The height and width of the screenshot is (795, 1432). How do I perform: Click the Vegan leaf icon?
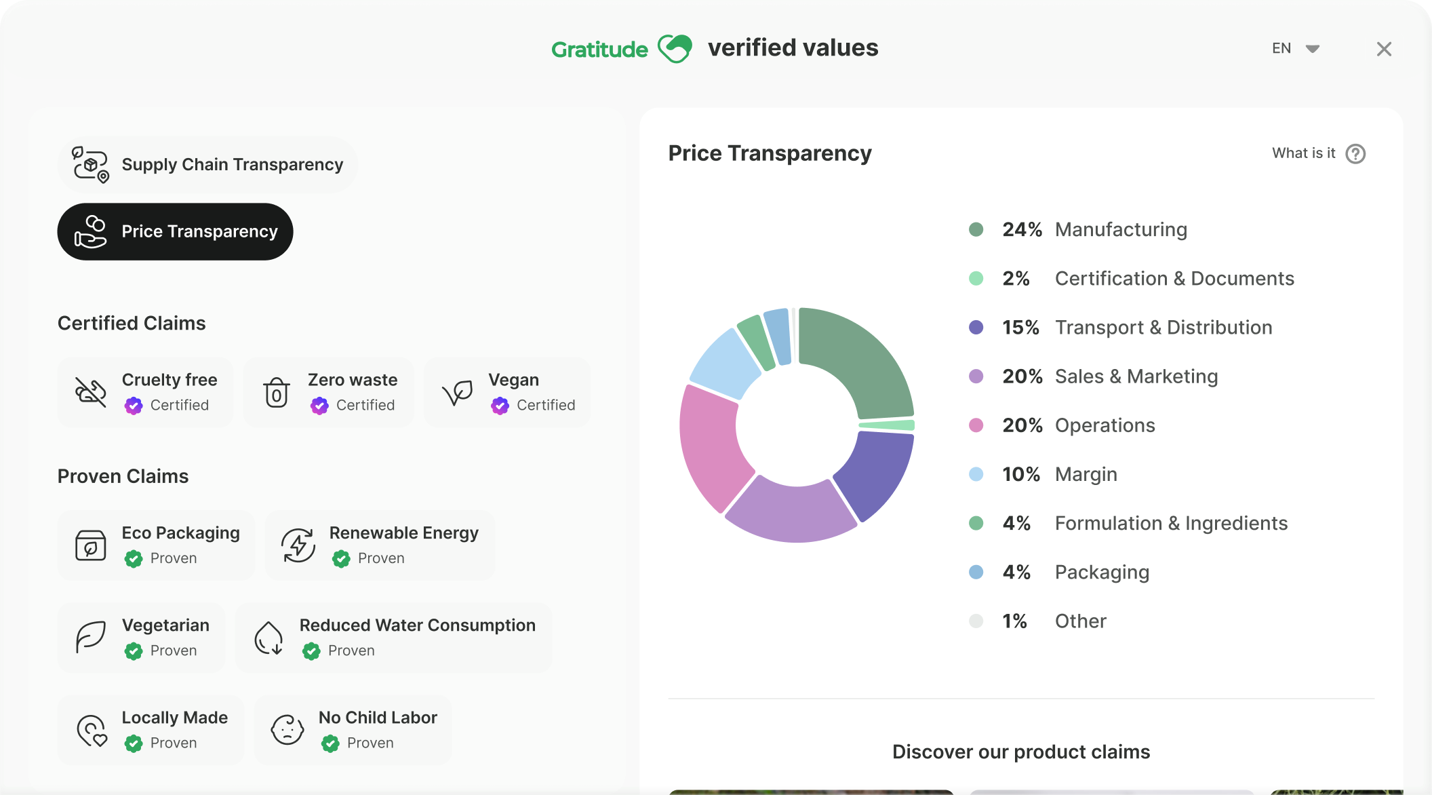[x=458, y=392]
